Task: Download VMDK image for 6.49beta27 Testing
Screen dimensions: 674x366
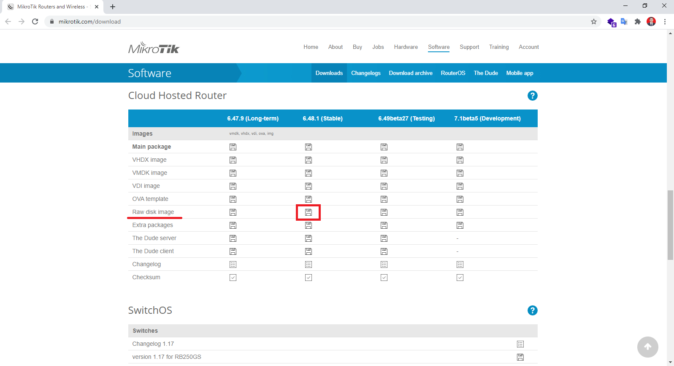Action: [x=384, y=173]
